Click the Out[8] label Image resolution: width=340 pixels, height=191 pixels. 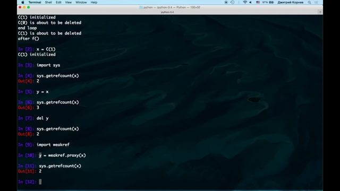pyautogui.click(x=26, y=134)
